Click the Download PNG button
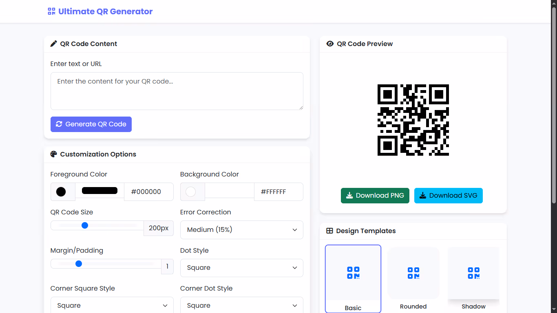This screenshot has width=557, height=313. 375,196
